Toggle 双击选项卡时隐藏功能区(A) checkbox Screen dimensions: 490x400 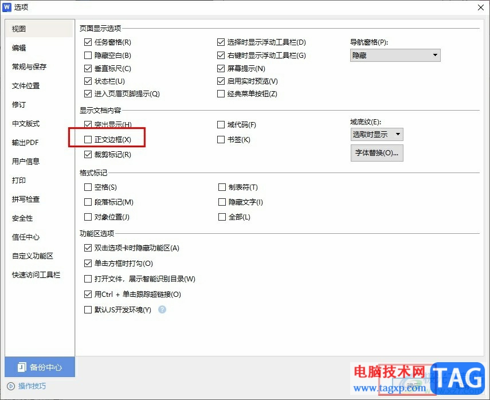tap(88, 248)
